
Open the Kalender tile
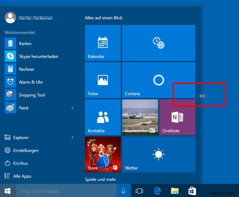tap(103, 43)
